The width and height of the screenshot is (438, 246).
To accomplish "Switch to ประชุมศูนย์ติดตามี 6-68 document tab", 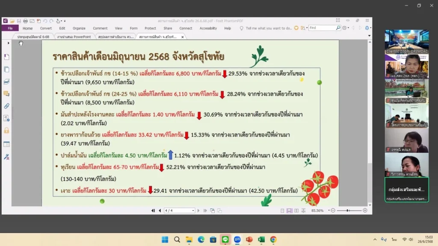I will click(33, 37).
